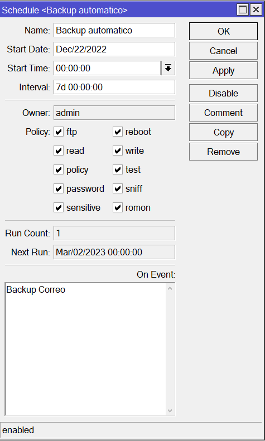This screenshot has height=441, width=265.
Task: Click the maximize window icon in title bar
Action: pyautogui.click(x=243, y=10)
